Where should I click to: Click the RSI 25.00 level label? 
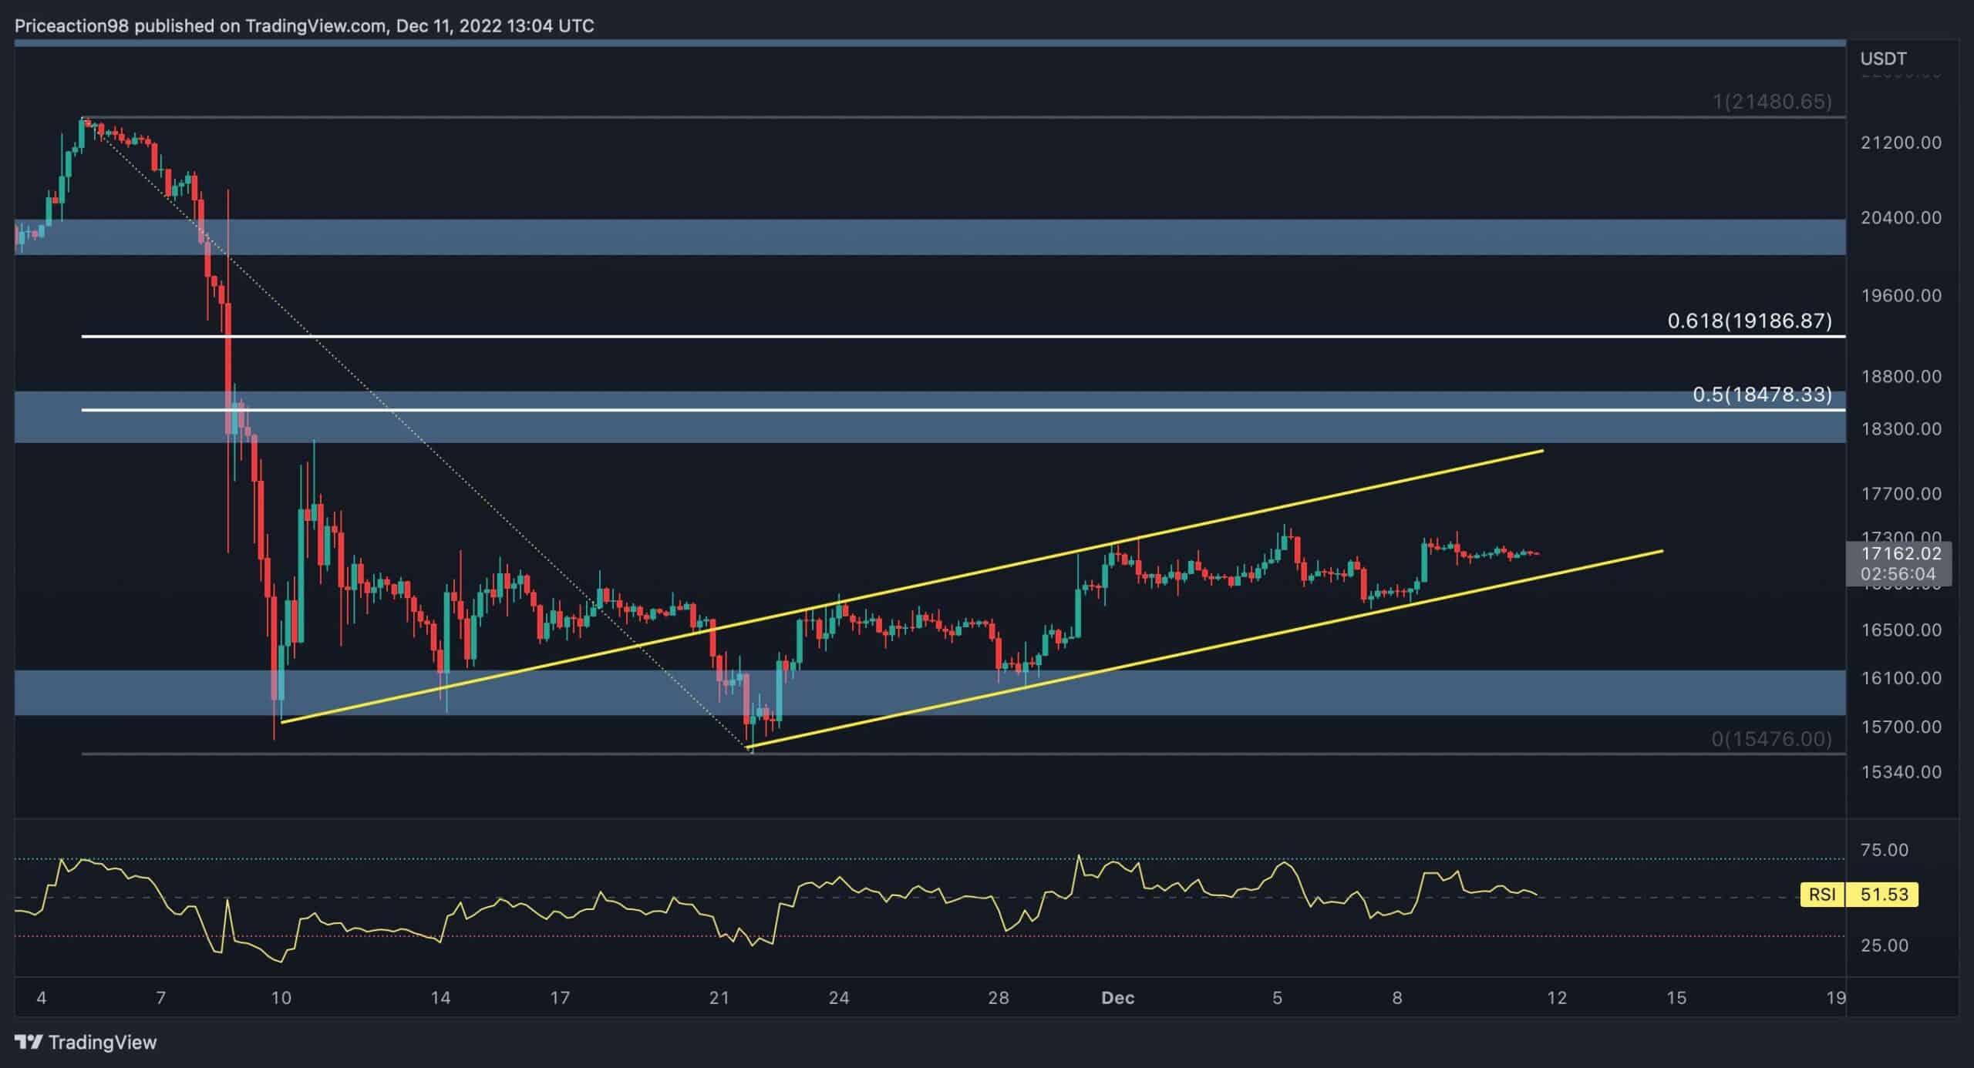point(1885,945)
